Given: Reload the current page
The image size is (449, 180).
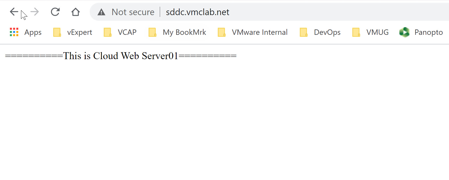Looking at the screenshot, I should click(x=55, y=12).
